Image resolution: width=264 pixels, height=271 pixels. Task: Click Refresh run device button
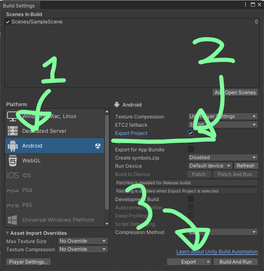[246, 166]
